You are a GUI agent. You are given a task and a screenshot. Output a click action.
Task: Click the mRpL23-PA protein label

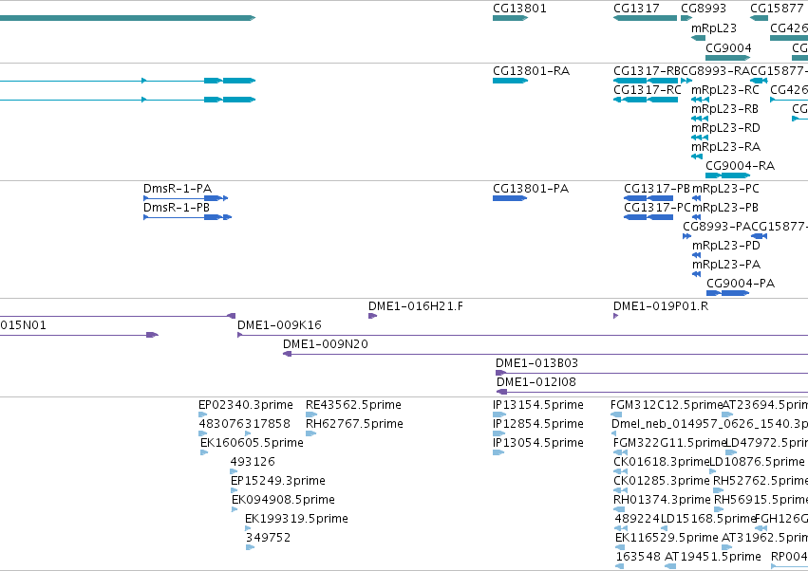click(726, 265)
